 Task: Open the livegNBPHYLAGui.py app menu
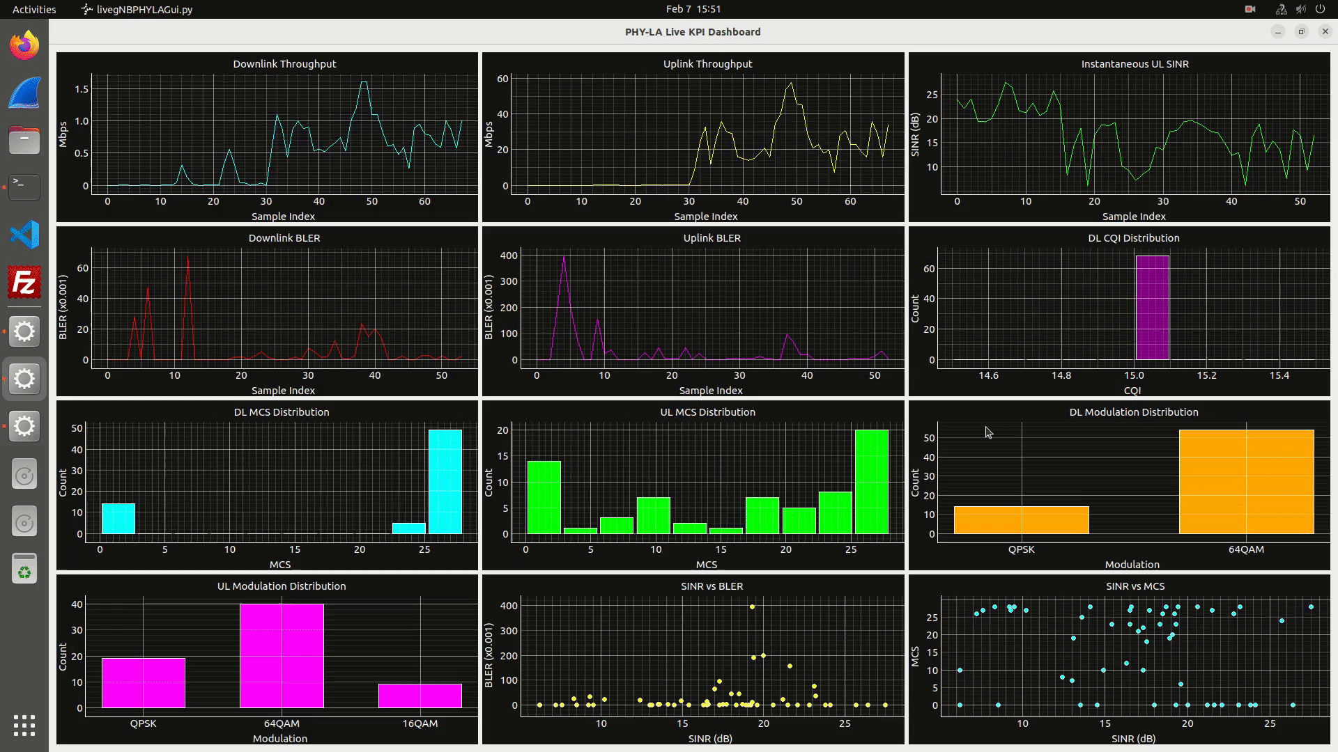137,9
